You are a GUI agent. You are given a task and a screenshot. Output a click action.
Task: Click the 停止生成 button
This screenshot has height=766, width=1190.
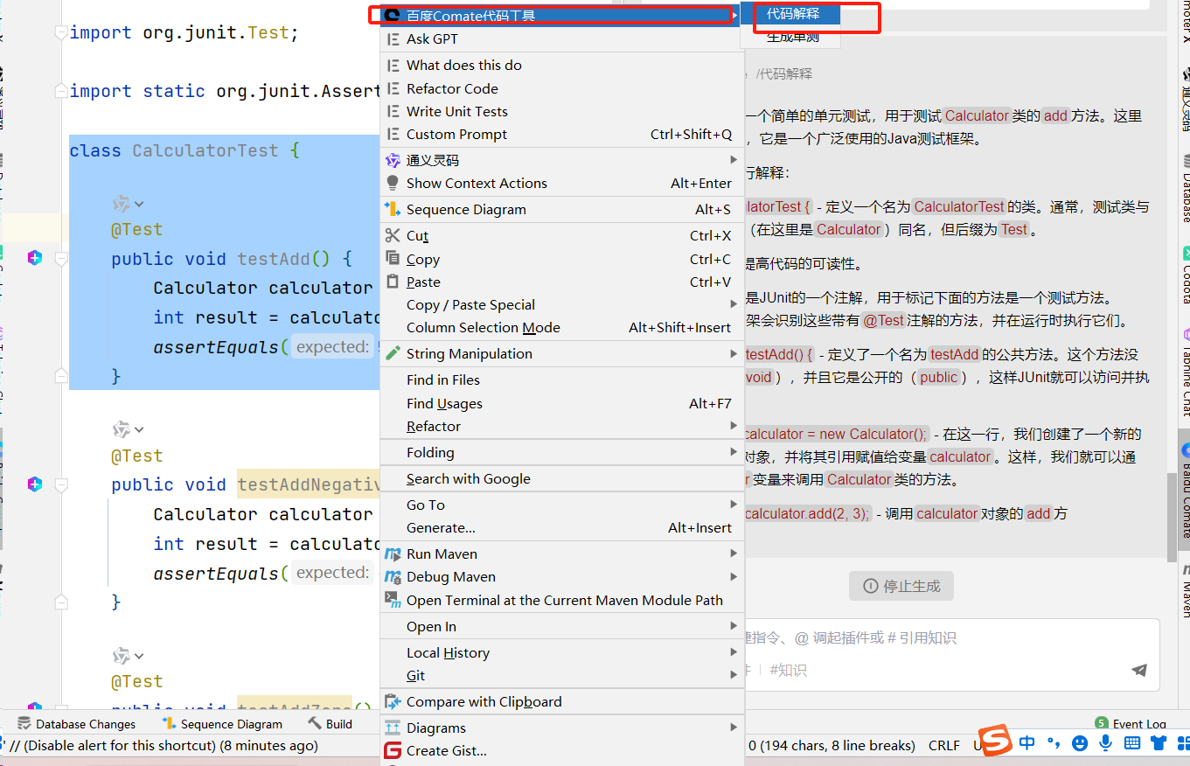(901, 586)
